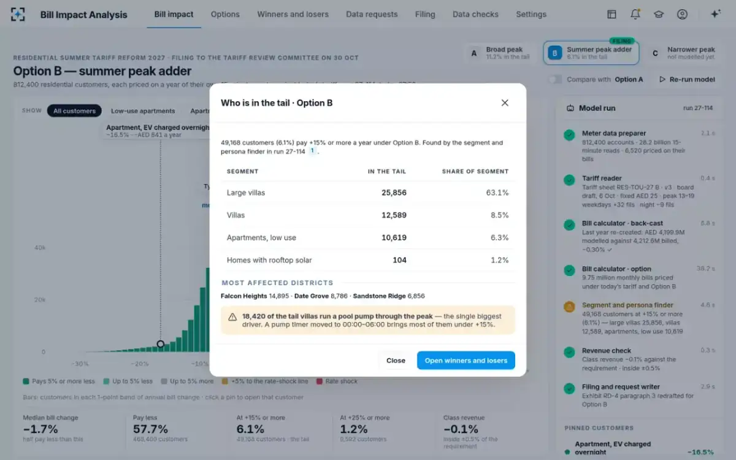Open the layout panel icon
The width and height of the screenshot is (736, 460).
point(611,14)
